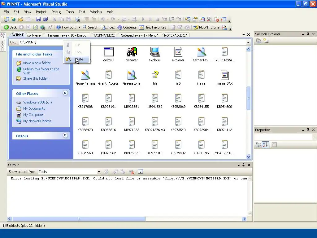317x238 pixels.
Task: Go to My Network Places
Action: [x=37, y=121]
